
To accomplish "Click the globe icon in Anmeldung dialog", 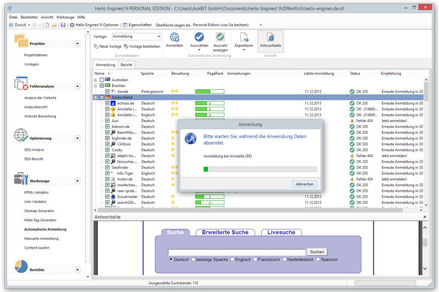I will click(190, 138).
